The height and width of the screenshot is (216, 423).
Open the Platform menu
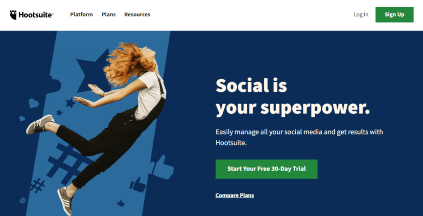[81, 15]
